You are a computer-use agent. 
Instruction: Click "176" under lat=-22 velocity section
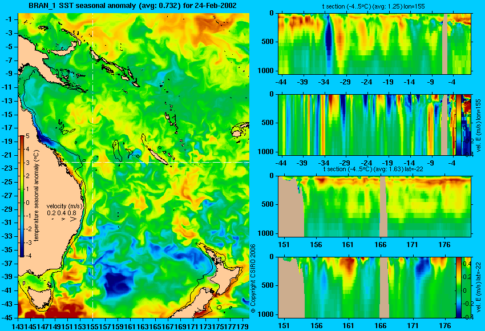click(445, 326)
